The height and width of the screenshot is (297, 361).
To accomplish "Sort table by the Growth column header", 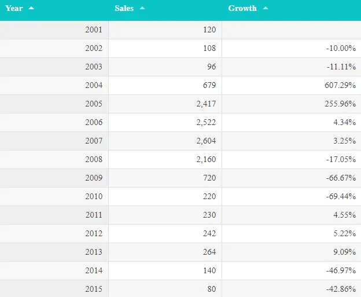I will [x=242, y=8].
